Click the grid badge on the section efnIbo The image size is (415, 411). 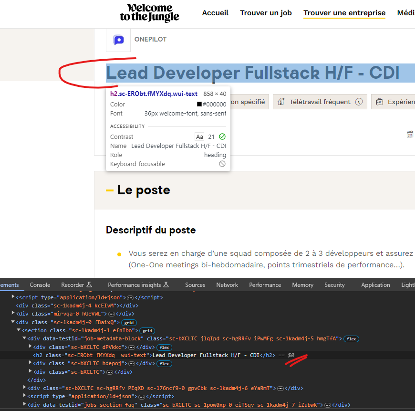coord(147,331)
